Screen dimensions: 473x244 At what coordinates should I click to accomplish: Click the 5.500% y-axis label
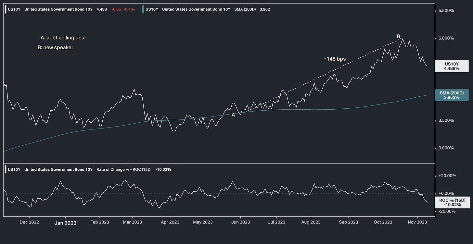pos(446,11)
